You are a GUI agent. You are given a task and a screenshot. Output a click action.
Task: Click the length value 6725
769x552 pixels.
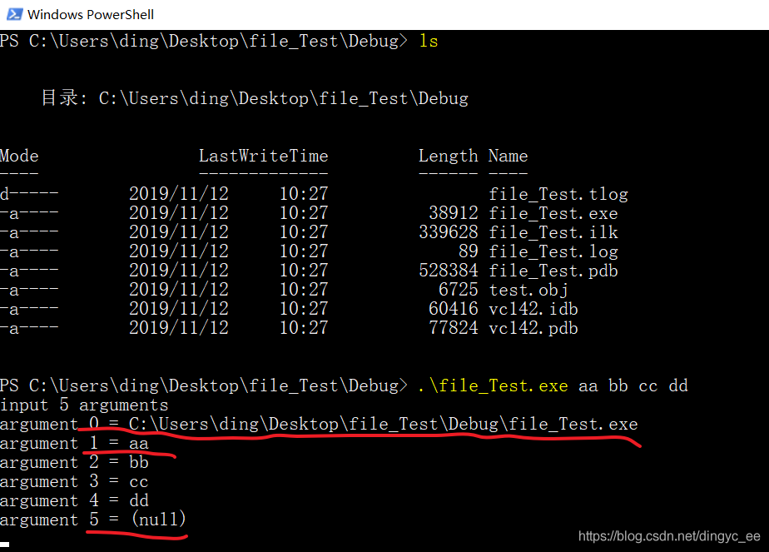[x=459, y=290]
